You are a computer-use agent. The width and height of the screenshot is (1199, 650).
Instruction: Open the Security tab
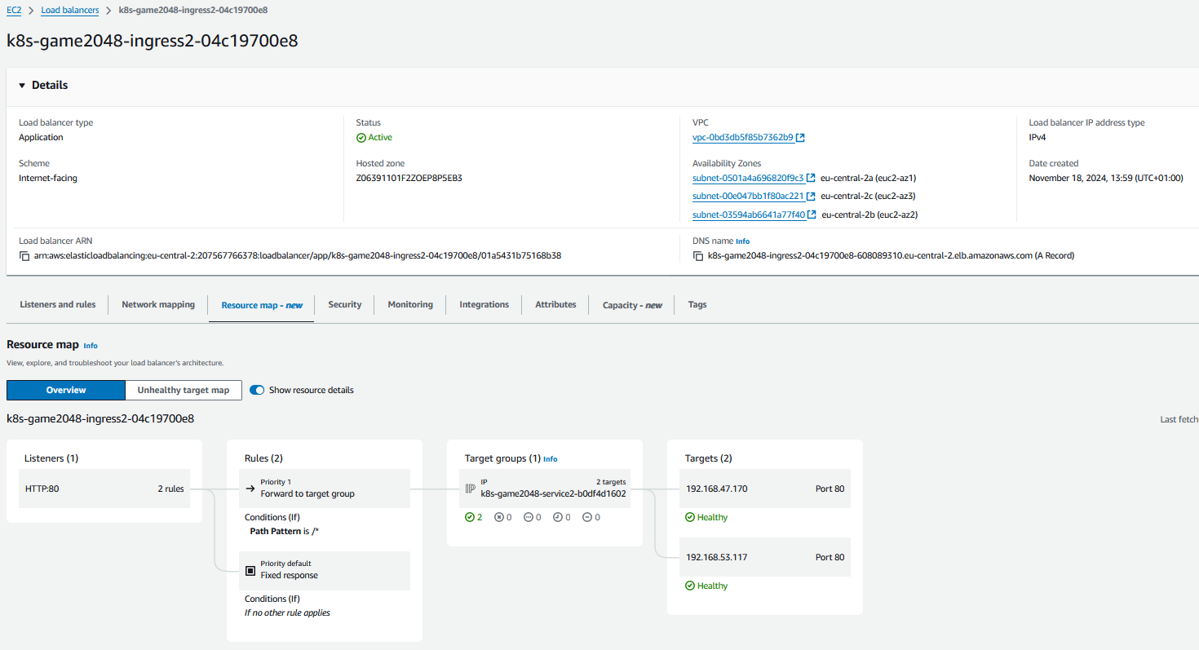[x=345, y=304]
